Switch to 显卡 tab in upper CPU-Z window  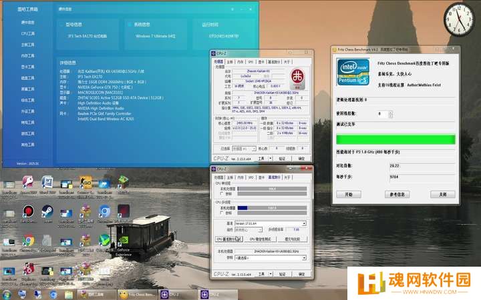[261, 62]
